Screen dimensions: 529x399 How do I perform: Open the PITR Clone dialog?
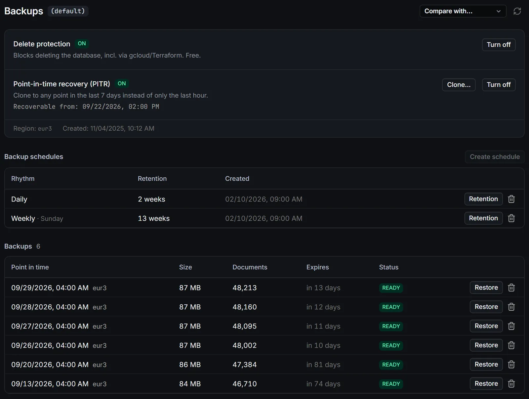tap(459, 85)
